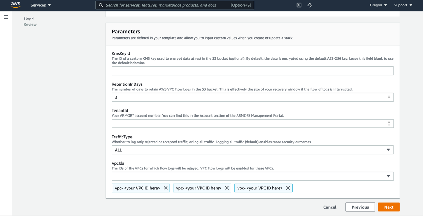423x216 pixels.
Task: Click the Next button
Action: 389,207
